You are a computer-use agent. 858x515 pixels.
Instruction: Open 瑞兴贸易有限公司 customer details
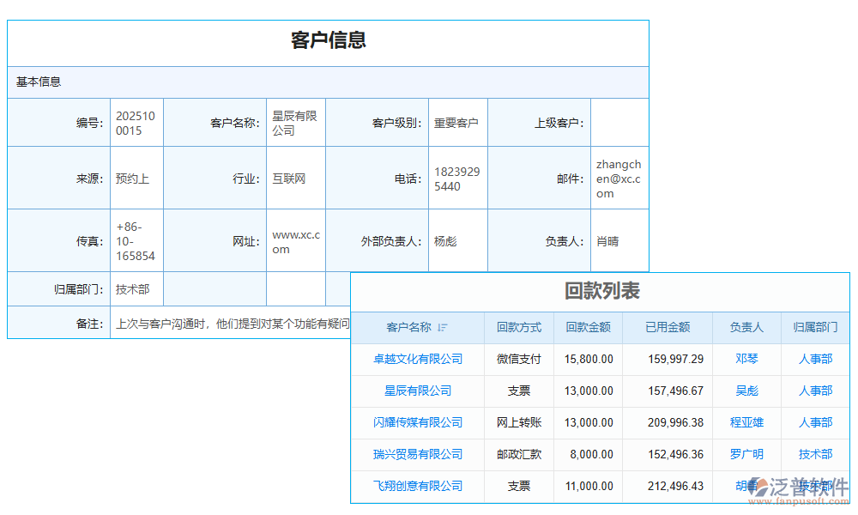[x=417, y=454]
